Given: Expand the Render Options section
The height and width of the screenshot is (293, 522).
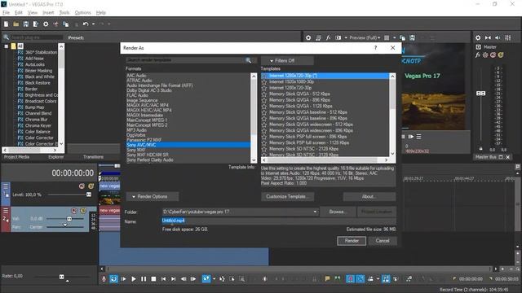Looking at the screenshot, I should [x=153, y=196].
